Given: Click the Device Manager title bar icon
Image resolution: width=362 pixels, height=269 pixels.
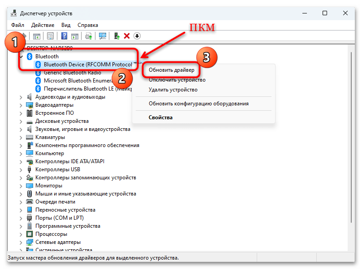Looking at the screenshot, I should 14,13.
